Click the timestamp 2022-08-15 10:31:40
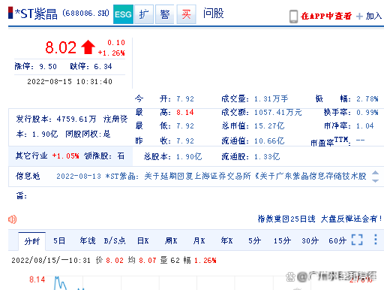Viewport: 384px width, 290px height. point(70,82)
